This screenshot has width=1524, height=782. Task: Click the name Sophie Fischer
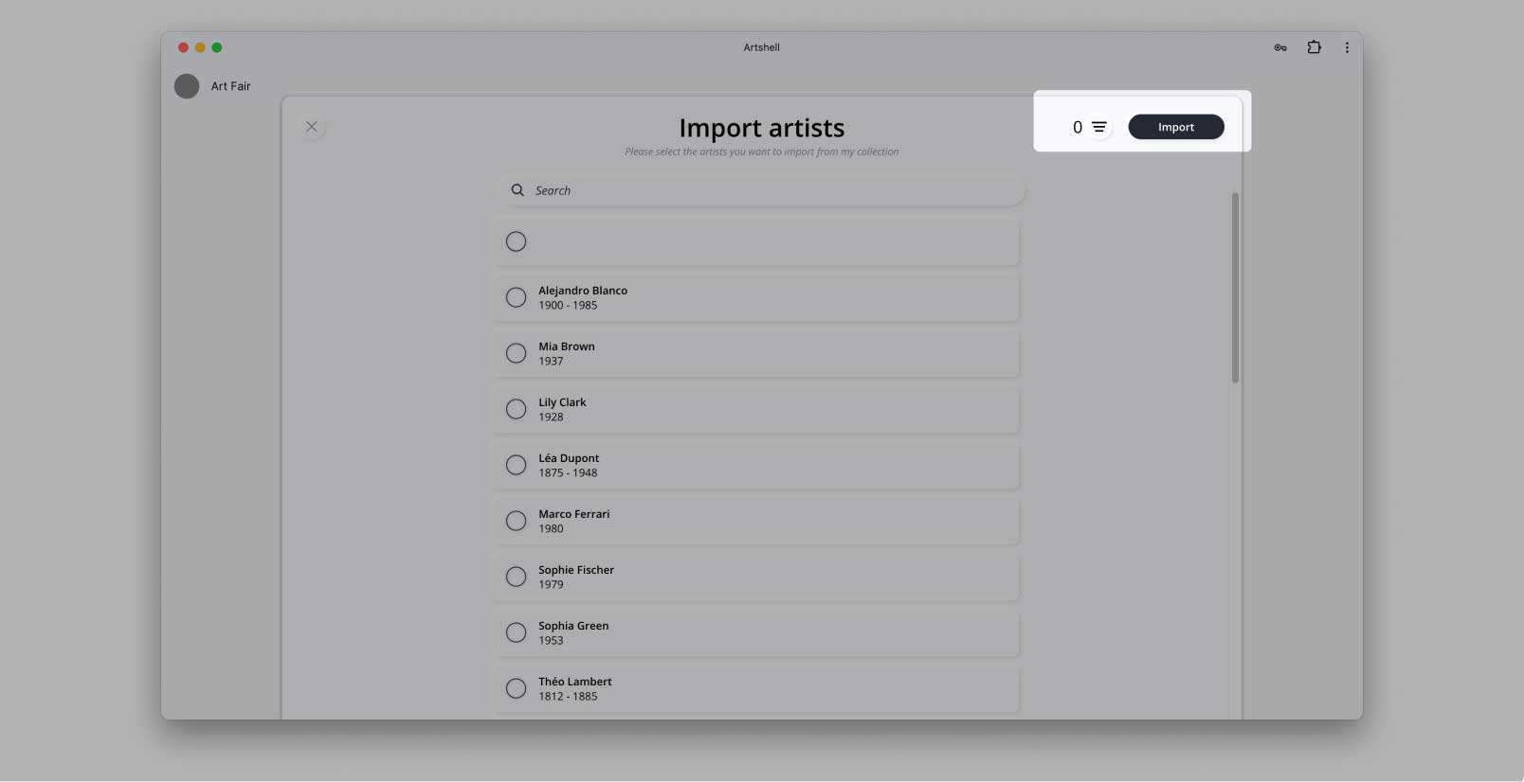coord(576,570)
